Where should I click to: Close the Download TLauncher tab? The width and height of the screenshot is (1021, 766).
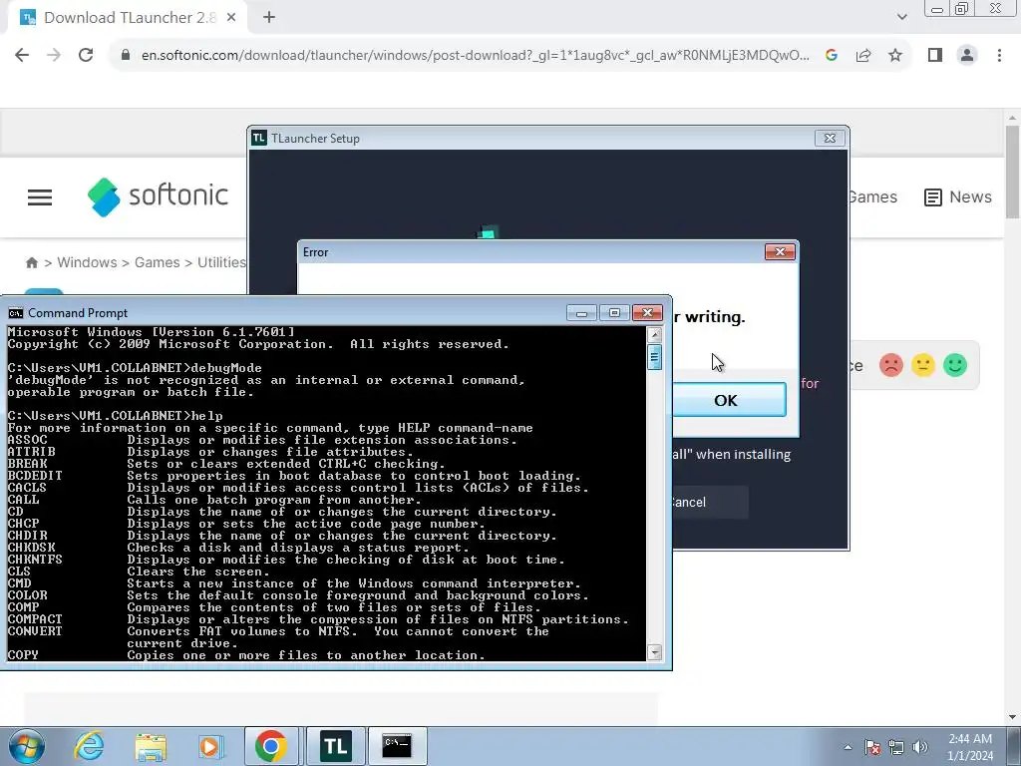pyautogui.click(x=231, y=18)
